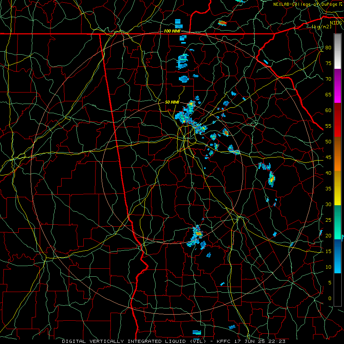Select the 50 NMI range ring label
Viewport: 344px width, 344px height.
point(172,102)
